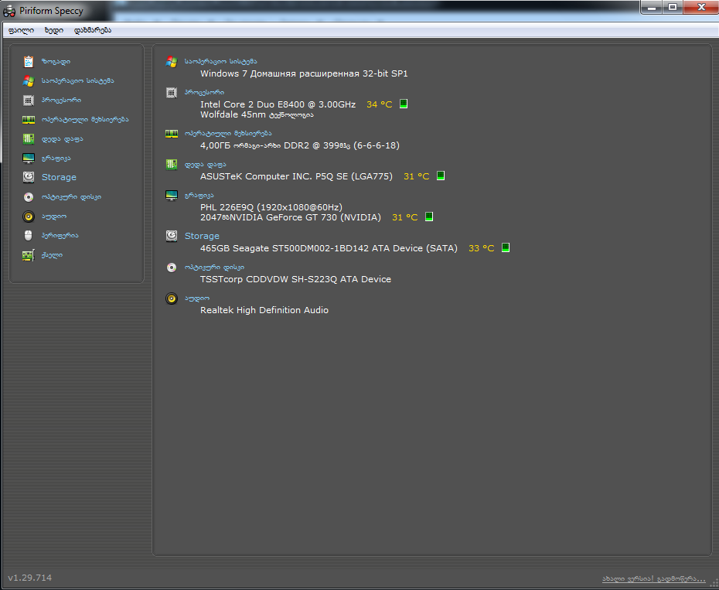Click the monitor icon above the PHL 226E9Q line

pyautogui.click(x=172, y=196)
